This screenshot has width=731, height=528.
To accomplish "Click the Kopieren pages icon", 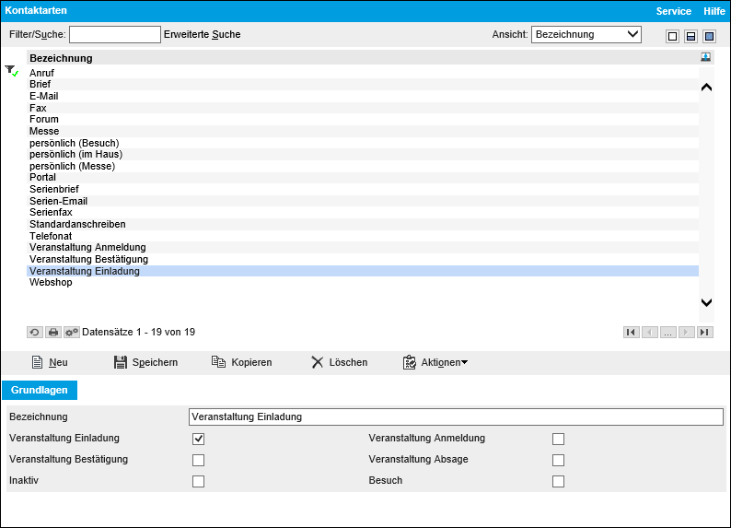I will point(218,362).
